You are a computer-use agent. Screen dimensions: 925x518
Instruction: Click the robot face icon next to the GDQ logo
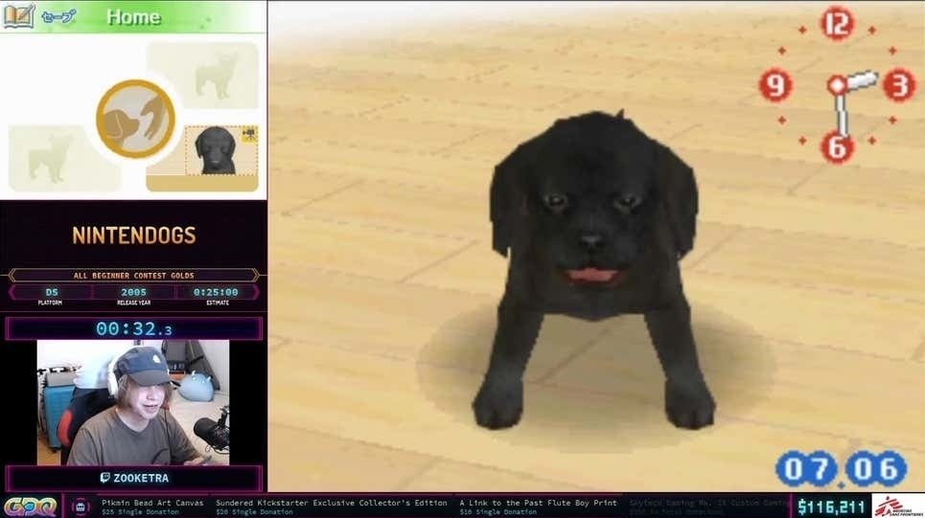tap(81, 507)
